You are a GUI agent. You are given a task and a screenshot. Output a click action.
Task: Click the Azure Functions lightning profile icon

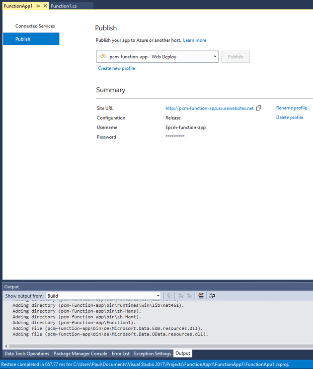(103, 56)
